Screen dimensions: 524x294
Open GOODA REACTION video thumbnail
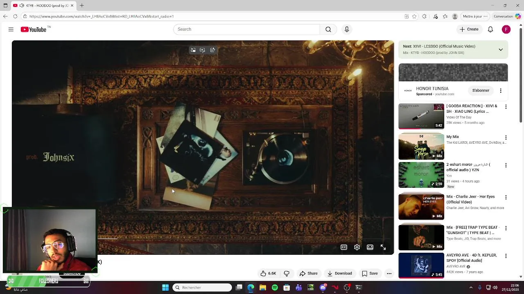point(421,116)
